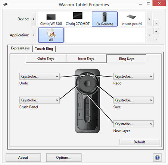Screen dimensions: 168x165
Task: Open the Options... dialog button
Action: tap(64, 158)
